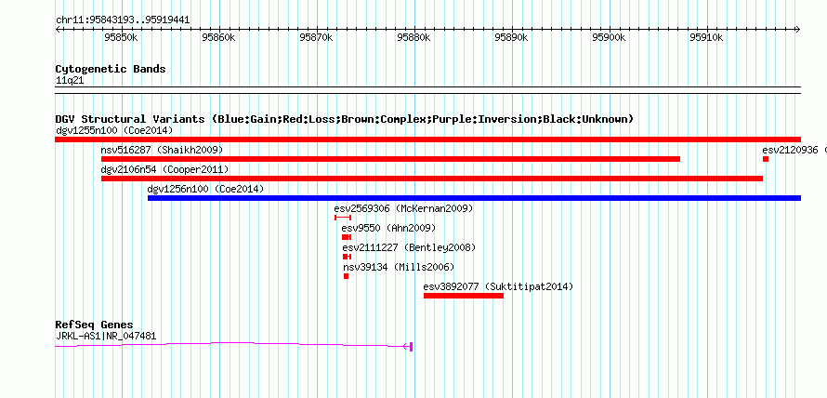The height and width of the screenshot is (398, 827).
Task: Click the 11q21 cytogenetic band line
Action: click(x=427, y=90)
